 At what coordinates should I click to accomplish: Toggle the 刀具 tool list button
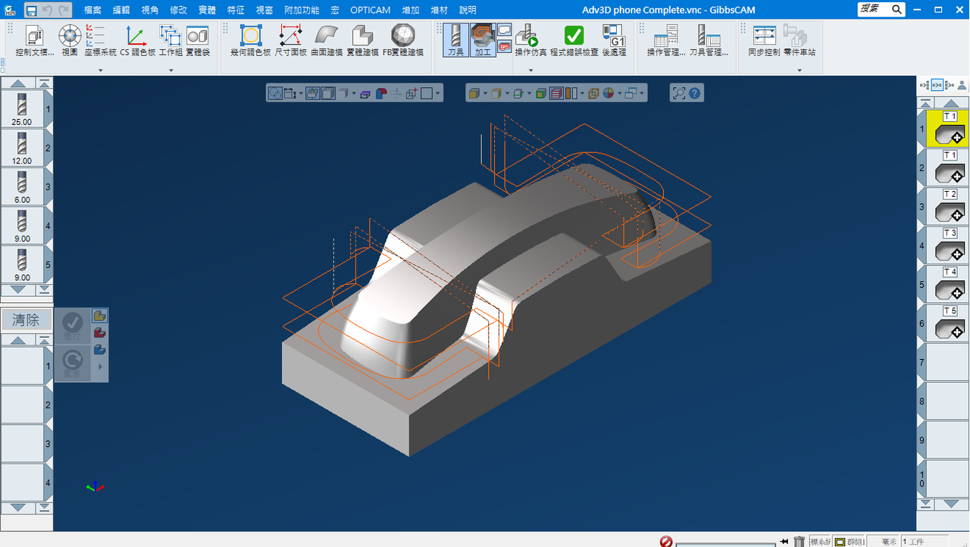coord(455,41)
